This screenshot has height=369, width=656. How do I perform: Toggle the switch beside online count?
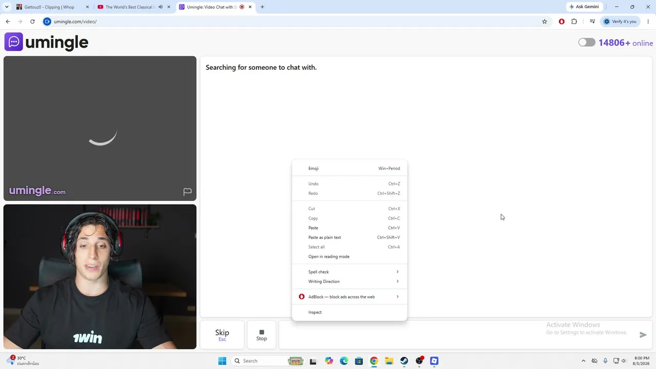click(587, 43)
